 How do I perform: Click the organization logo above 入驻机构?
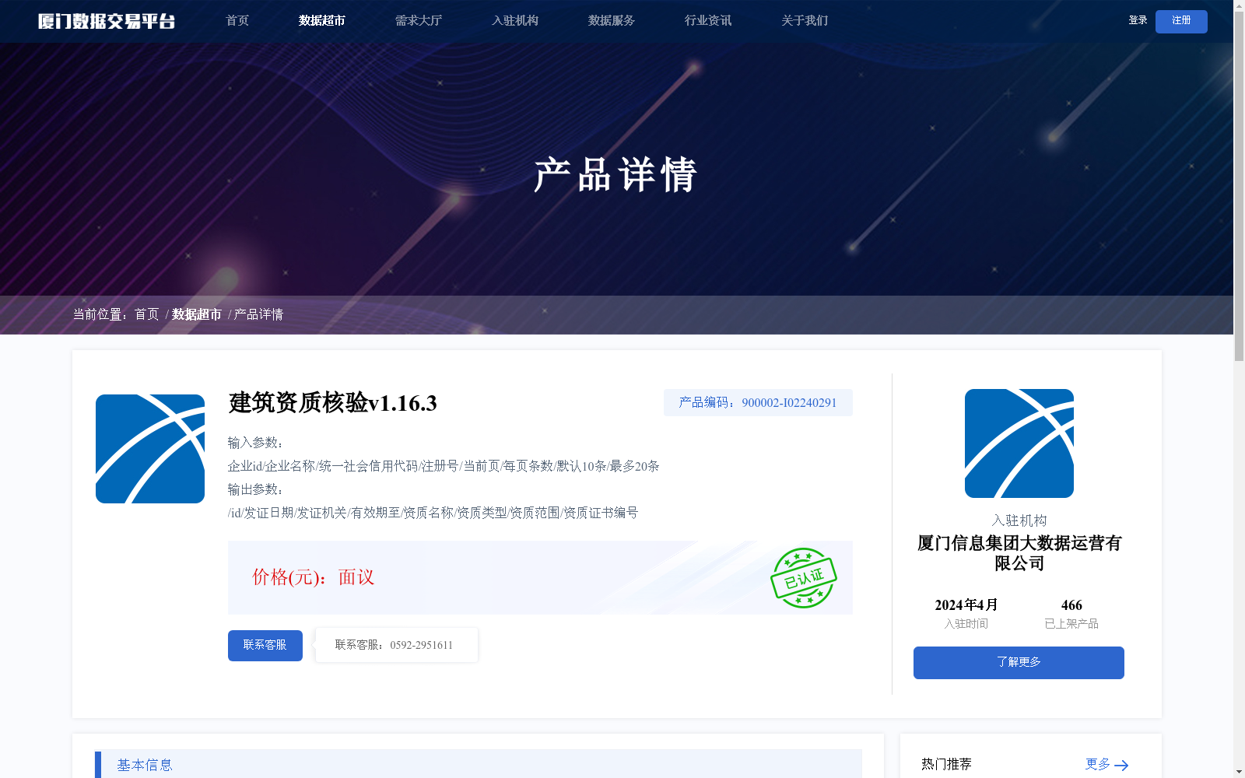1019,443
